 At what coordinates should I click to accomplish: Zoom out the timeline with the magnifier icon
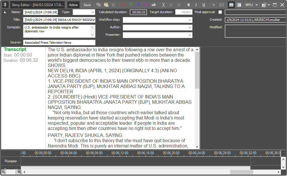[3, 172]
